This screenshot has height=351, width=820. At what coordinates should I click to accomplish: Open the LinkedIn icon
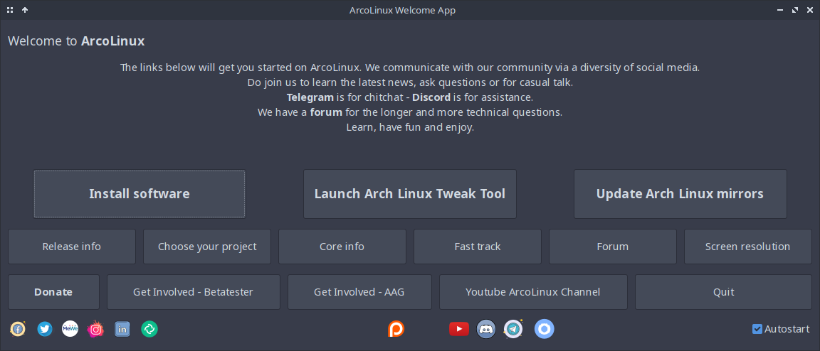[x=122, y=329]
